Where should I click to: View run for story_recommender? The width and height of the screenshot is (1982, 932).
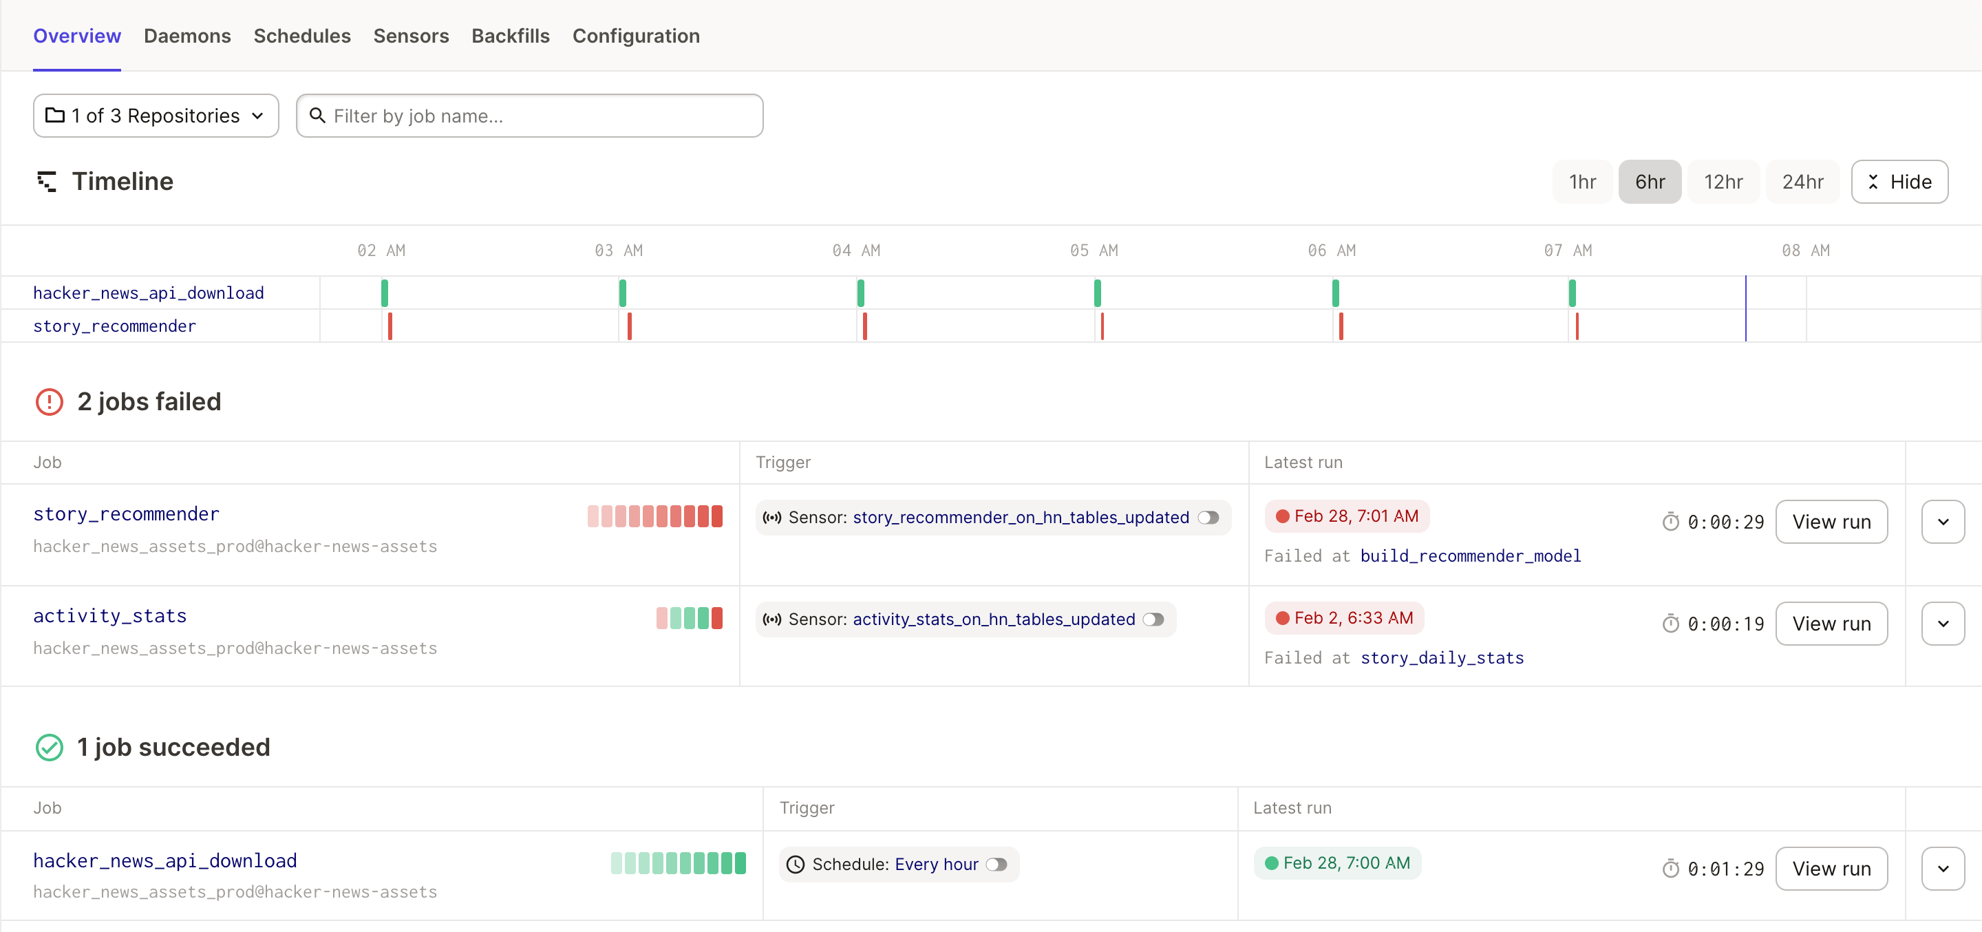pos(1831,522)
